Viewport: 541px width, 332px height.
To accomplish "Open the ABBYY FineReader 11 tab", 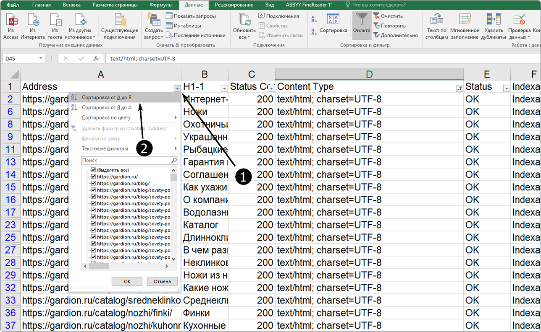I will tap(309, 5).
